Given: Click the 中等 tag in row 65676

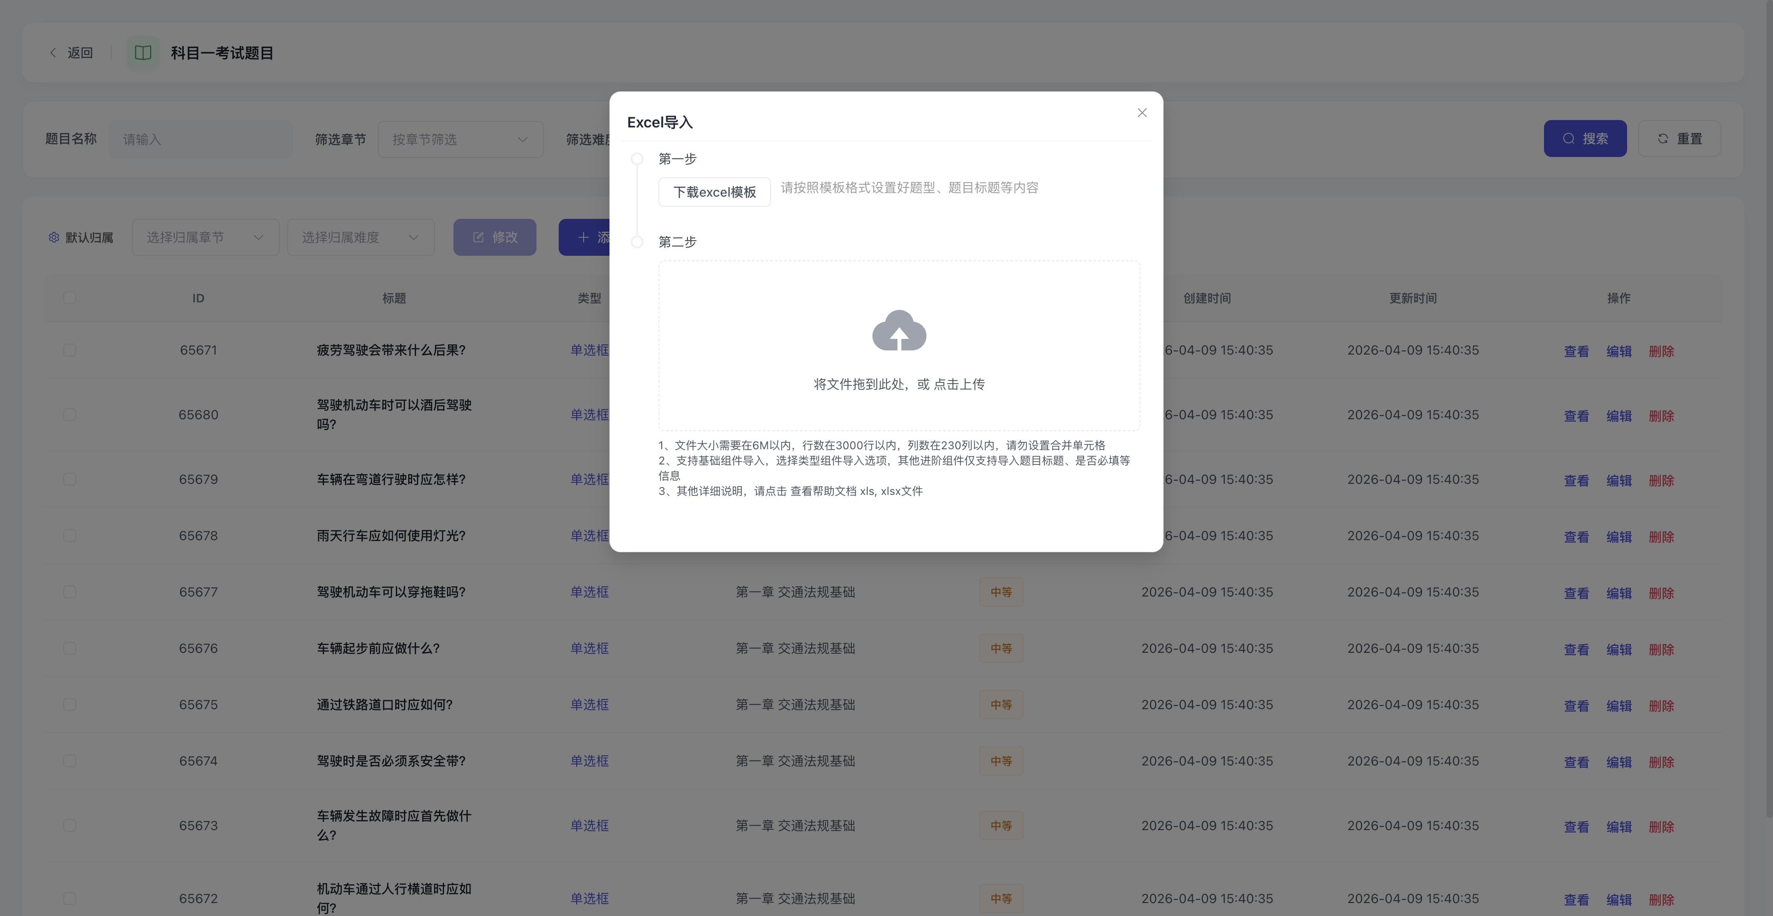Looking at the screenshot, I should (x=1001, y=648).
